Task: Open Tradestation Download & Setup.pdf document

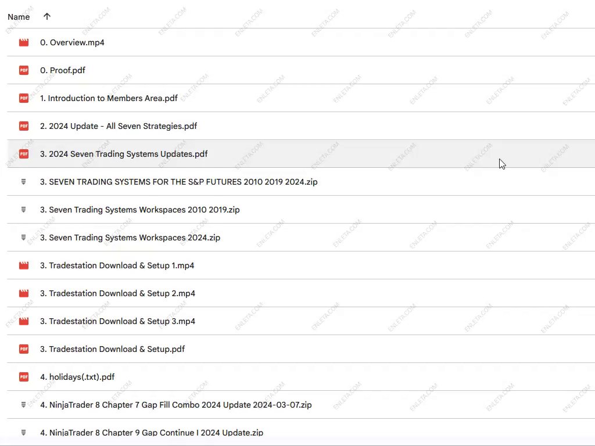Action: (112, 349)
